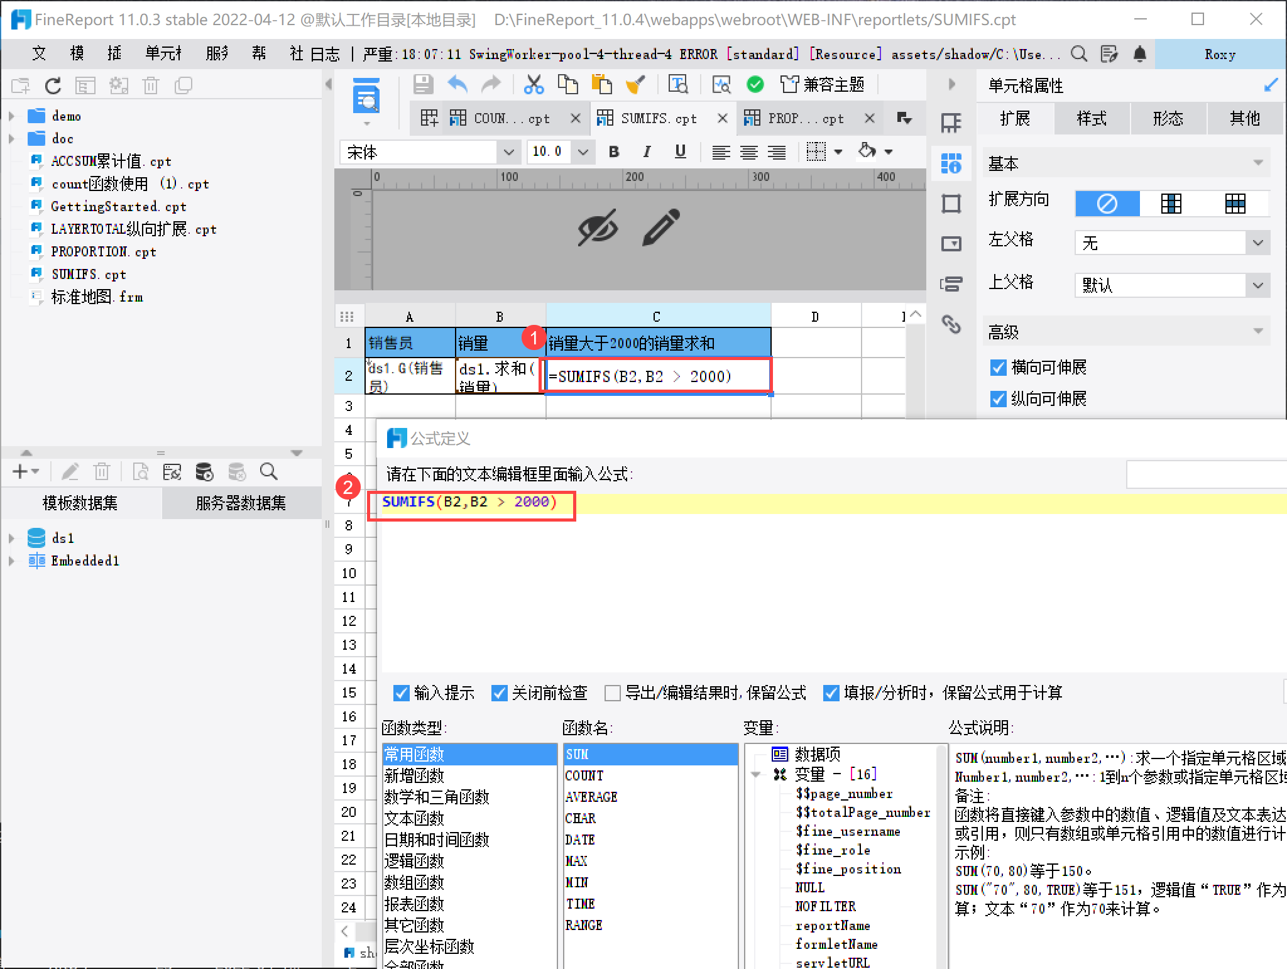Click the Underline formatting button
This screenshot has height=969, width=1287.
pos(680,151)
